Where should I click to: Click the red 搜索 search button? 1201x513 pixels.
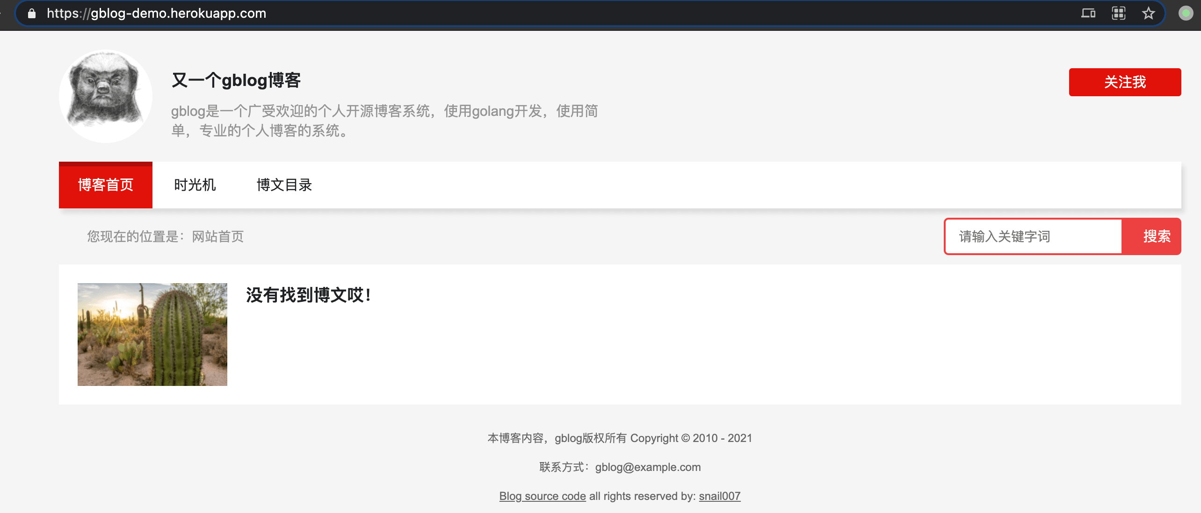1156,236
